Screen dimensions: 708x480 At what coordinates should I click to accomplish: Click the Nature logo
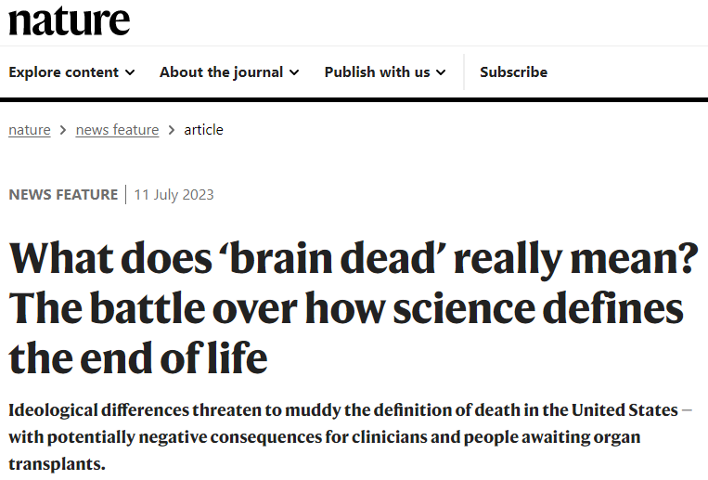[x=70, y=19]
